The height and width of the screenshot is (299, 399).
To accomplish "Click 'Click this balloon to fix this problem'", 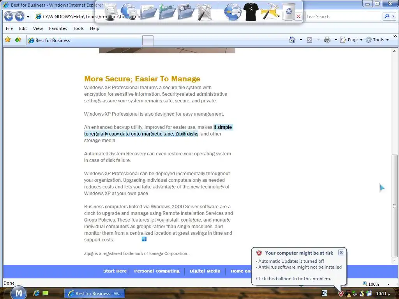I will pyautogui.click(x=294, y=279).
